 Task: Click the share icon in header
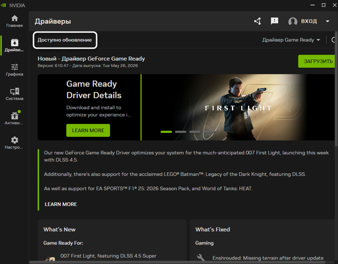pyautogui.click(x=258, y=21)
